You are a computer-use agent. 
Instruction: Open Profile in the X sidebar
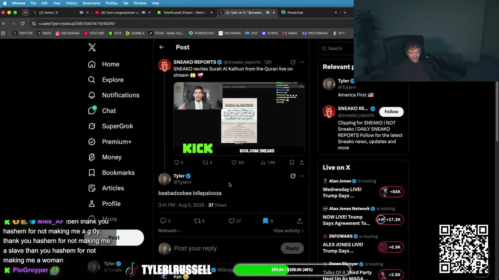(x=104, y=204)
